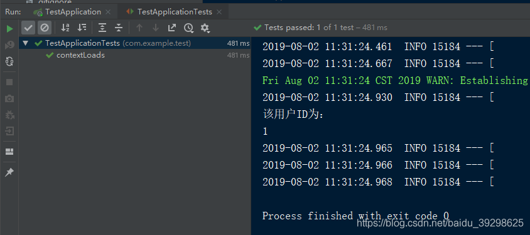Click the Dump Threads camera icon

point(9,98)
